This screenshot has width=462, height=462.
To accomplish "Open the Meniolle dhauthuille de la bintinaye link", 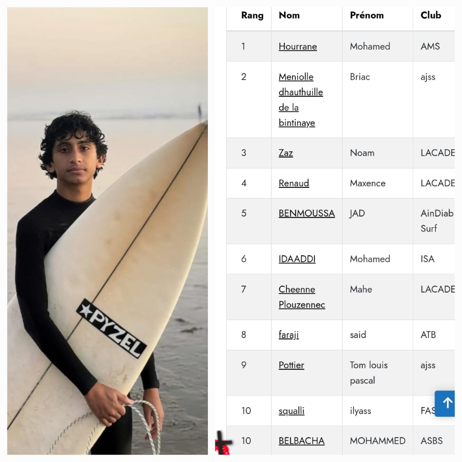I will (x=300, y=99).
